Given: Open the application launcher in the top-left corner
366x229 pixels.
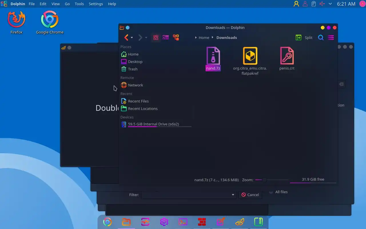Looking at the screenshot, I should (x=4, y=4).
